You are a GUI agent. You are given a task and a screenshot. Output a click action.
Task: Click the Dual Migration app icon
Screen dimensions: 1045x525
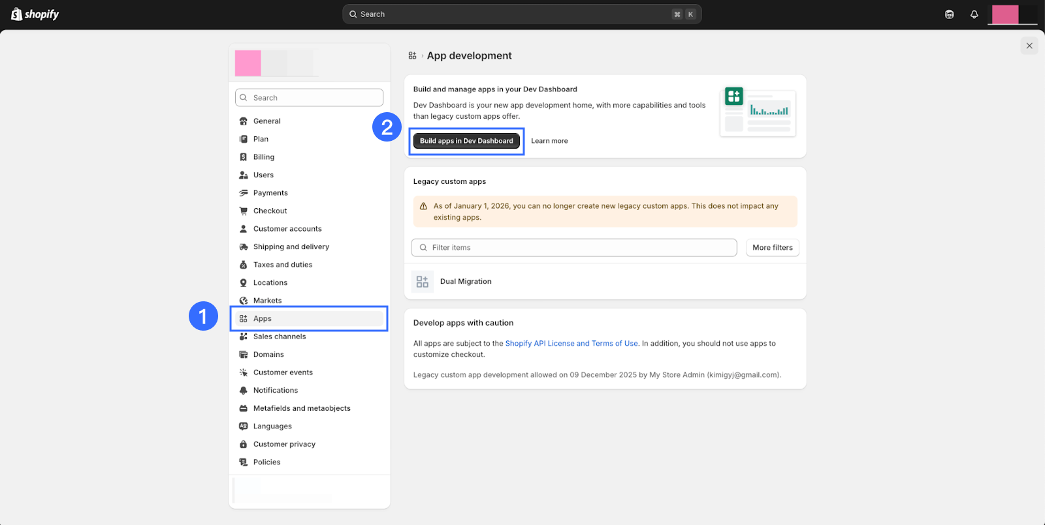point(422,282)
